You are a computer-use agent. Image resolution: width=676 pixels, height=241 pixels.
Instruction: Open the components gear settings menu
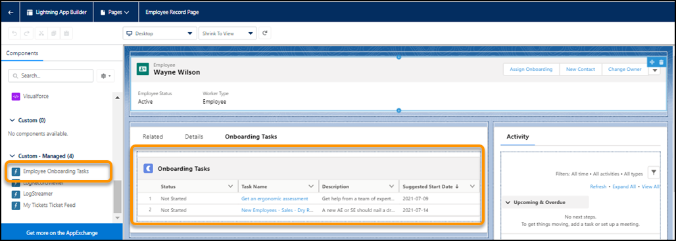pos(105,76)
